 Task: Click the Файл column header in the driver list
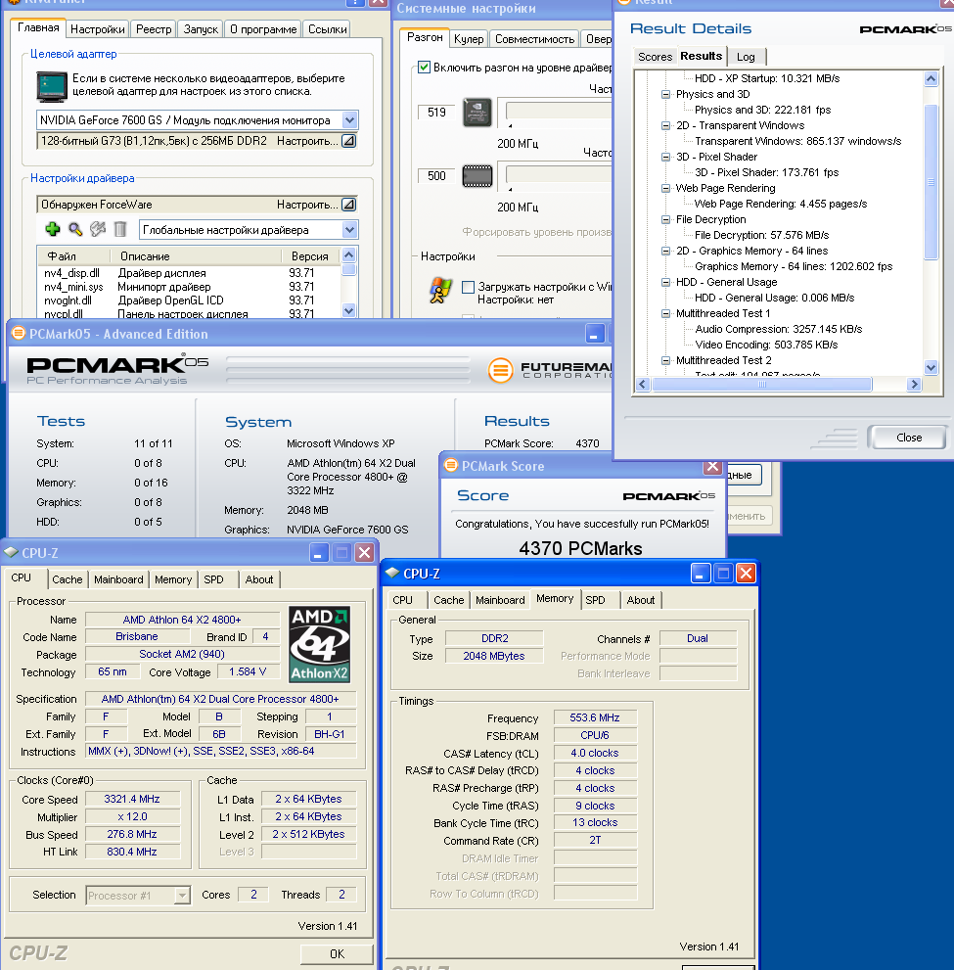[x=74, y=256]
